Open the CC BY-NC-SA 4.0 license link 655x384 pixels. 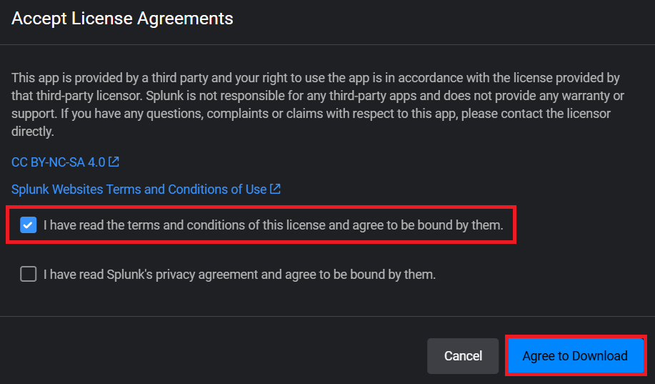point(58,162)
